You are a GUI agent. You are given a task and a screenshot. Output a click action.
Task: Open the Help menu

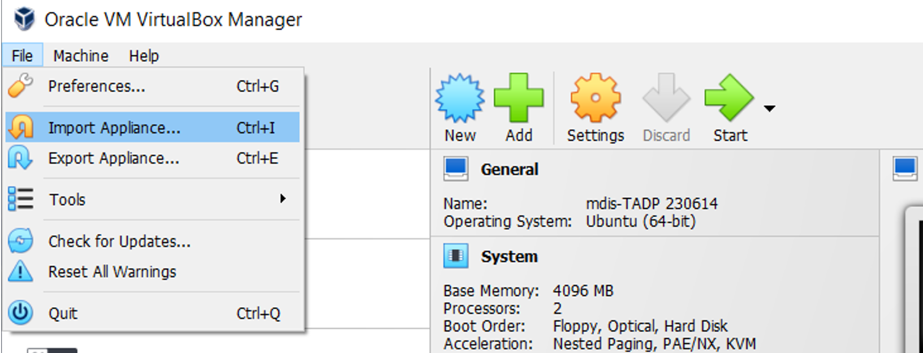[144, 55]
